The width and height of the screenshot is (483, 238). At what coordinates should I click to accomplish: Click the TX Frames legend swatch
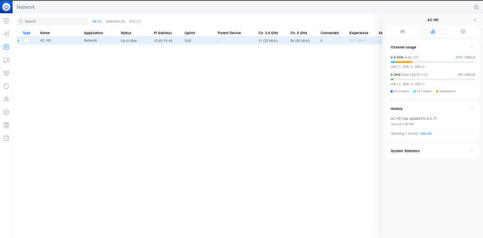pos(414,92)
